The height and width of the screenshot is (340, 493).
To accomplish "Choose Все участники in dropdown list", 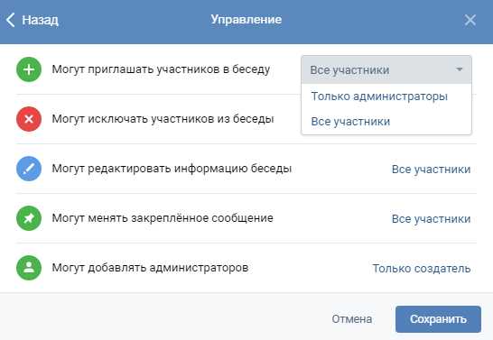I will (x=350, y=122).
